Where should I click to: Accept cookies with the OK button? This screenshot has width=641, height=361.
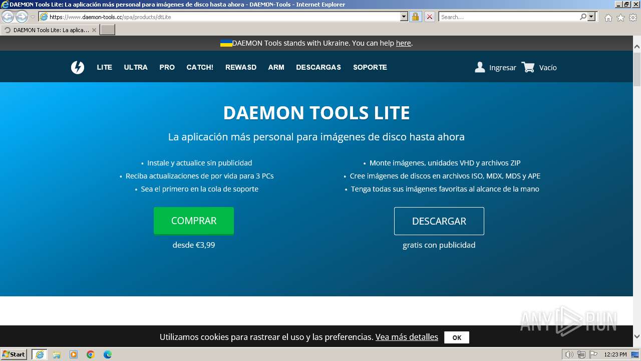pyautogui.click(x=457, y=337)
